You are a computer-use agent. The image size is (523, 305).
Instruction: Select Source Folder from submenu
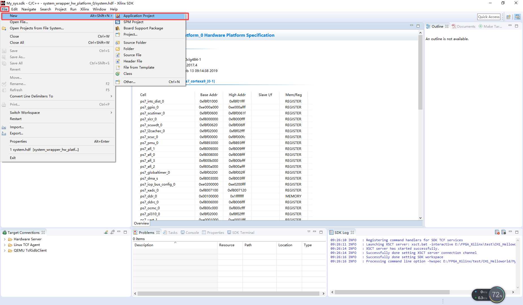135,43
